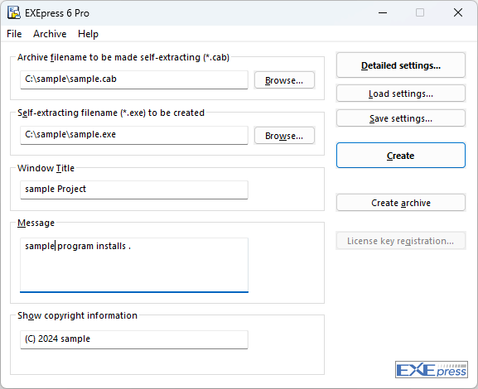Focus the sample.exe output filename field
The image size is (478, 389).
click(134, 135)
